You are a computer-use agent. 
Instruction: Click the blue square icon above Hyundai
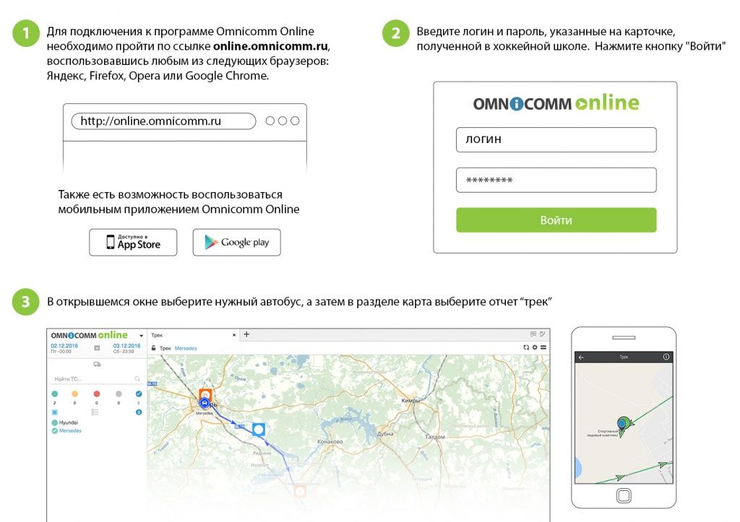click(55, 412)
